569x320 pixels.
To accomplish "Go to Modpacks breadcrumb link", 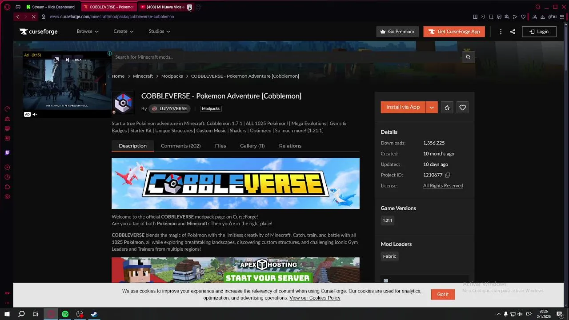I will (172, 76).
